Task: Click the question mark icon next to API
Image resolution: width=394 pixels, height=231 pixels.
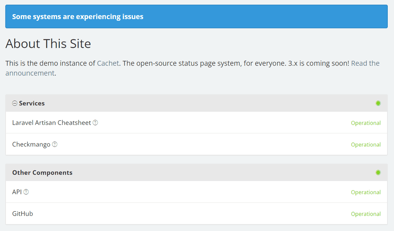Action: pyautogui.click(x=25, y=192)
